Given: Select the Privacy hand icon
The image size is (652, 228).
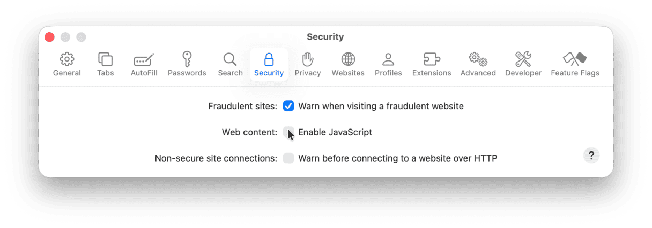Looking at the screenshot, I should [x=308, y=59].
